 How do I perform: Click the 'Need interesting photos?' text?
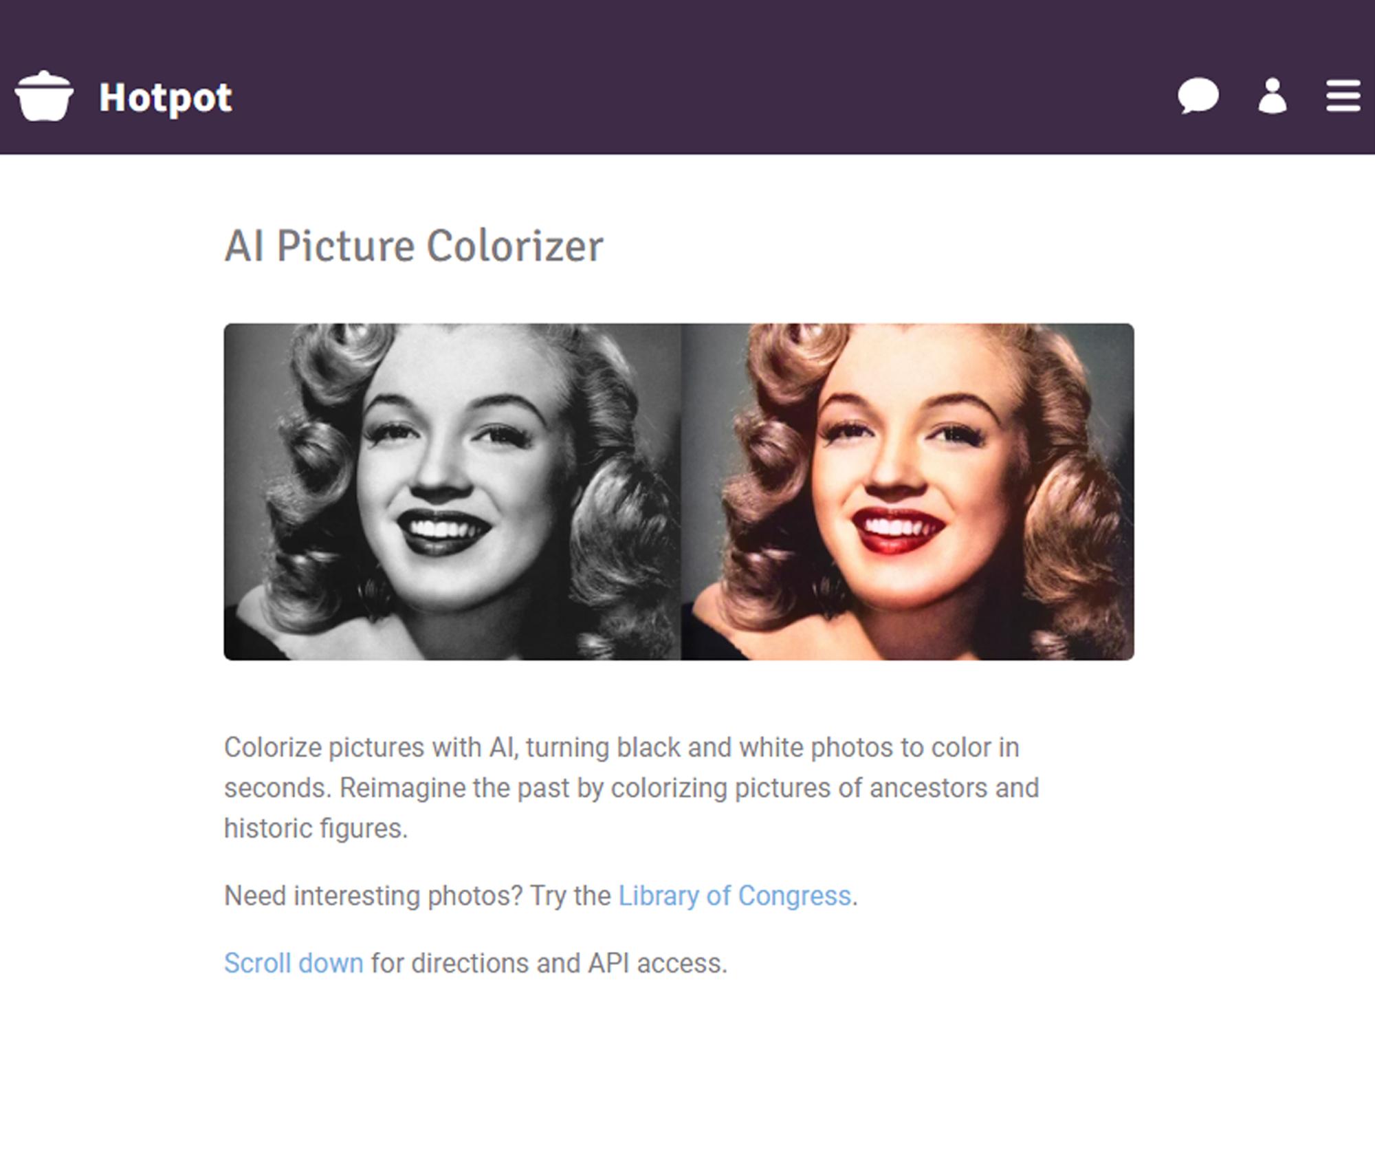point(373,896)
